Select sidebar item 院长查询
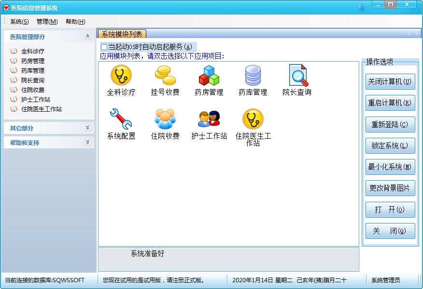This screenshot has width=423, height=289. click(x=33, y=80)
